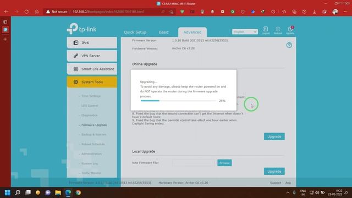
Task: Go to browser home page
Action: (x=37, y=12)
